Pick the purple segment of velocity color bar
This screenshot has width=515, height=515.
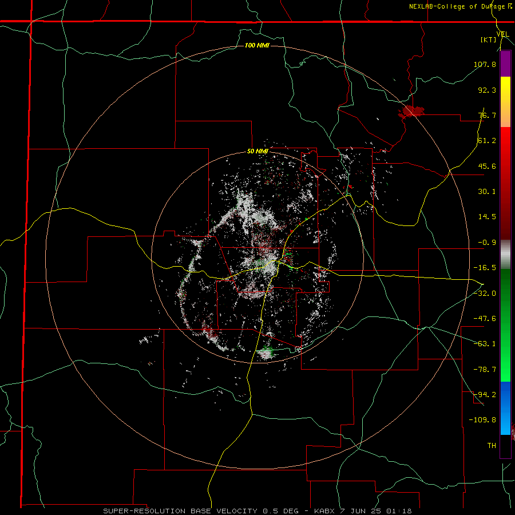point(505,64)
